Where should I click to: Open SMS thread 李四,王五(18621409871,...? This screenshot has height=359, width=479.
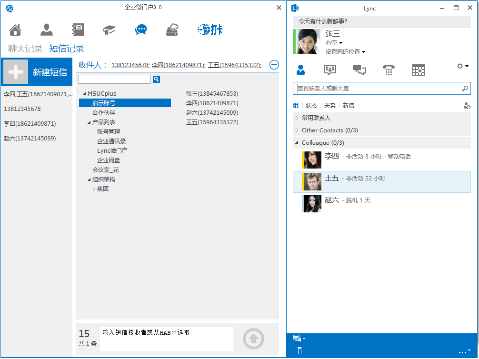click(x=38, y=94)
